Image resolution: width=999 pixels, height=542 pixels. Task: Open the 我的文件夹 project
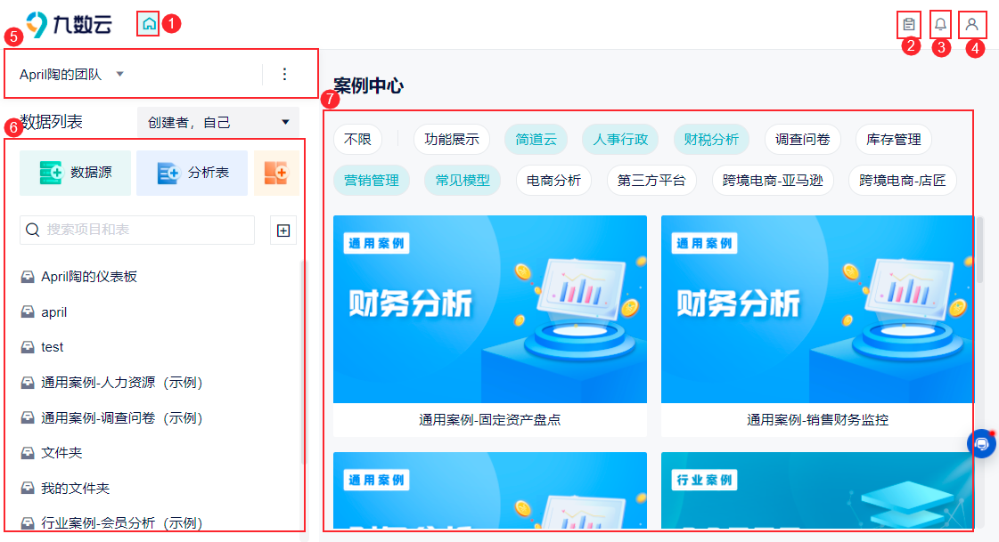(x=75, y=488)
